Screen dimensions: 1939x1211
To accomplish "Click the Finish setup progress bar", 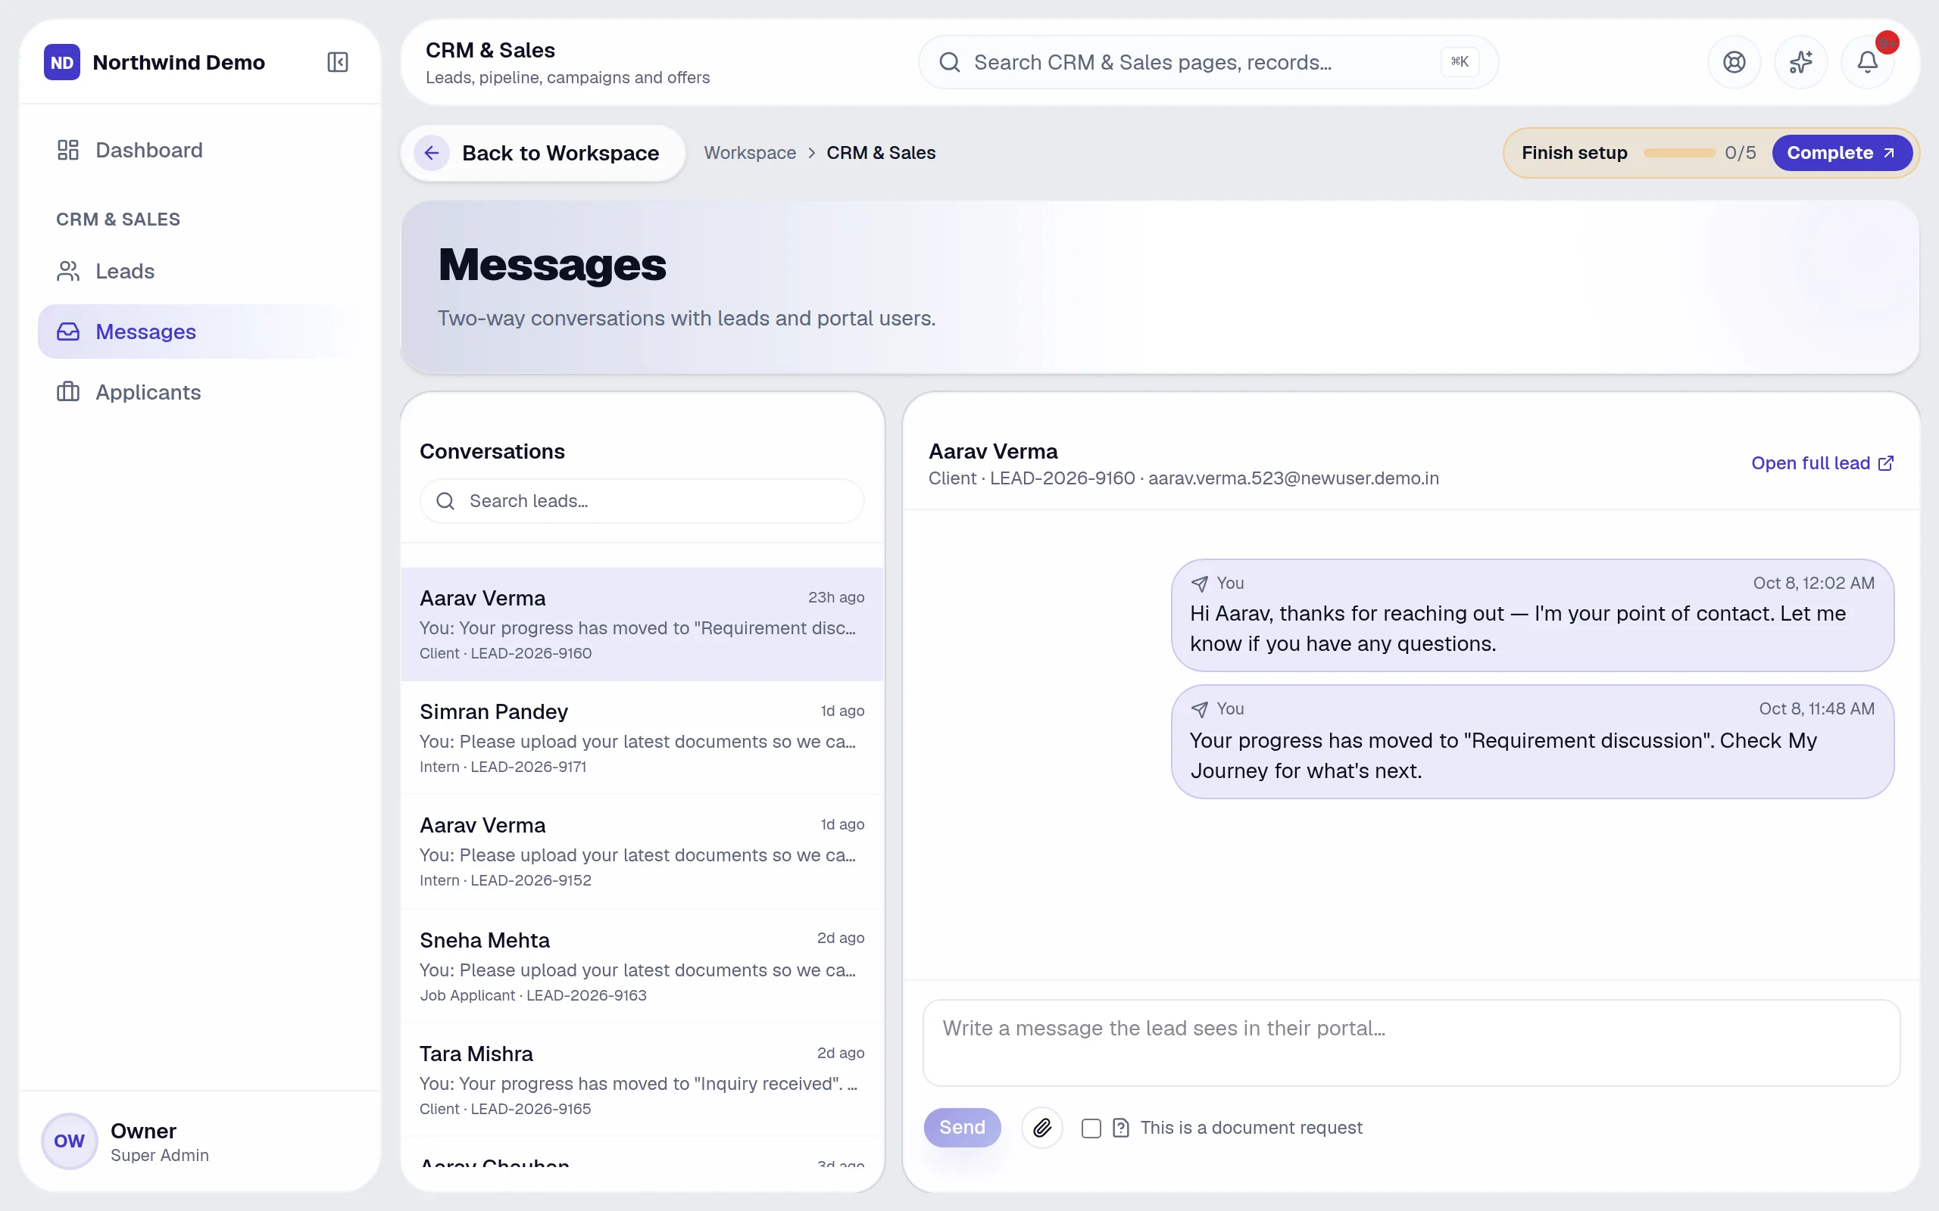I will click(x=1678, y=153).
